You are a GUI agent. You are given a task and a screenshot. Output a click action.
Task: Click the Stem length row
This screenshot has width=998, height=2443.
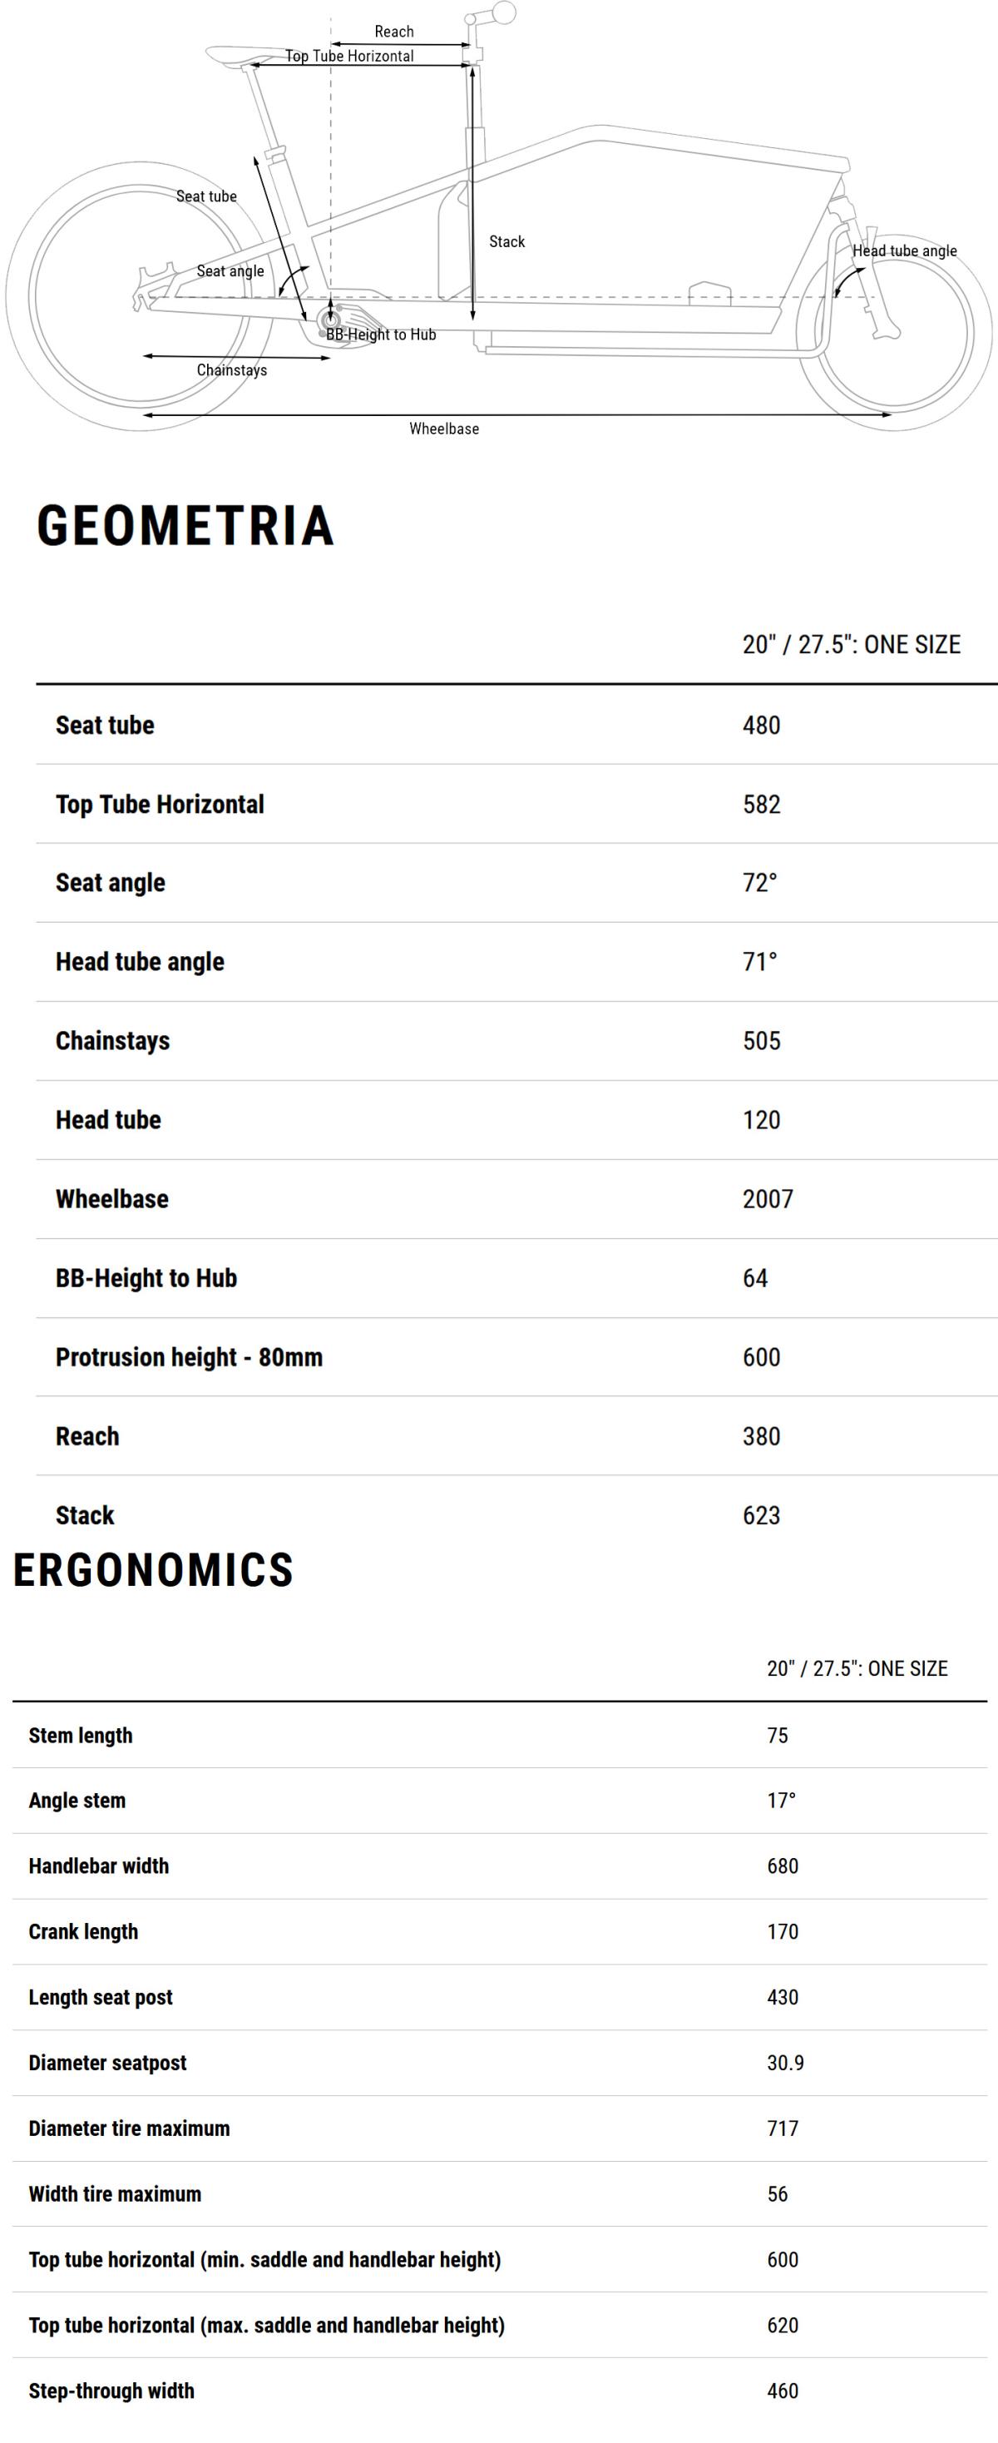[500, 1736]
